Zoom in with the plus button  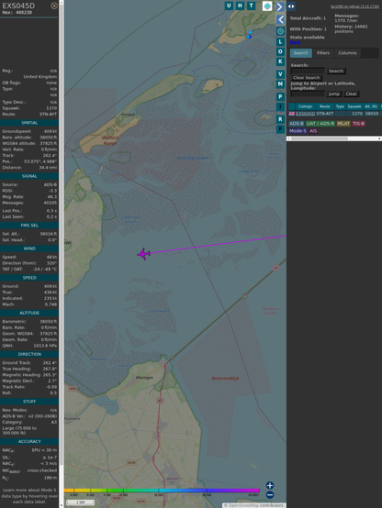[270, 485]
